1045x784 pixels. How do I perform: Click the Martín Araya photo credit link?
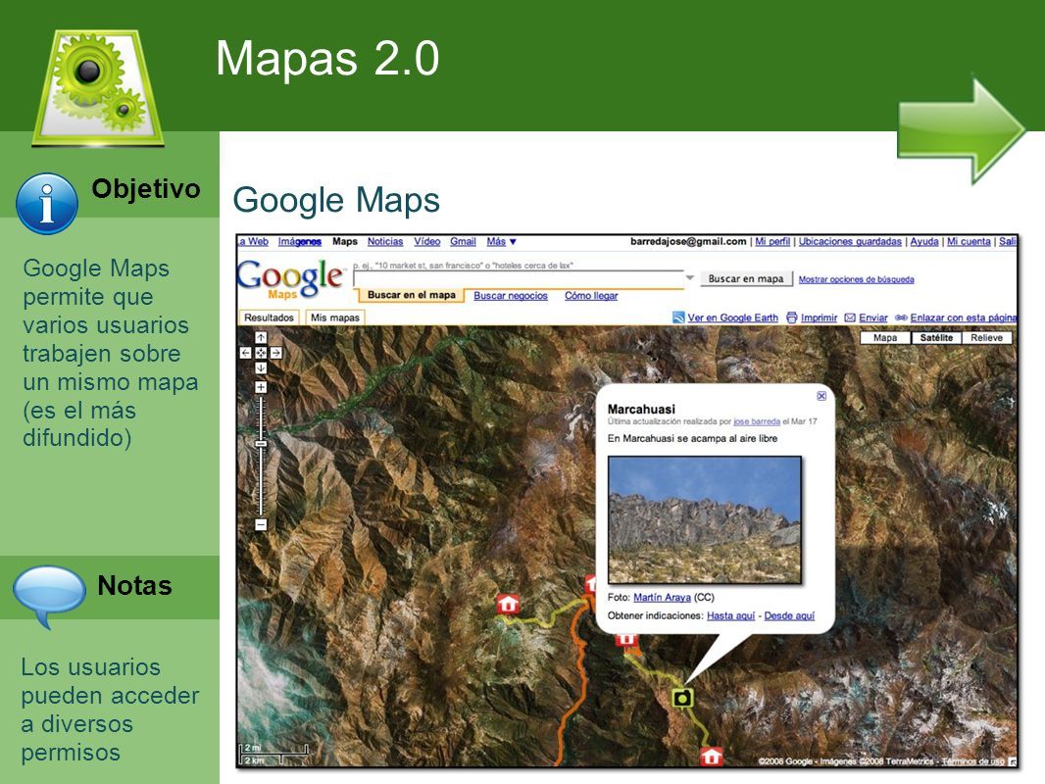tap(662, 598)
